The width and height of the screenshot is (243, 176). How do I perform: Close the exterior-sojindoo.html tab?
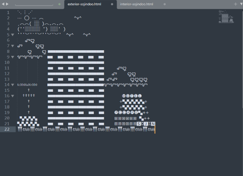coord(113,4)
